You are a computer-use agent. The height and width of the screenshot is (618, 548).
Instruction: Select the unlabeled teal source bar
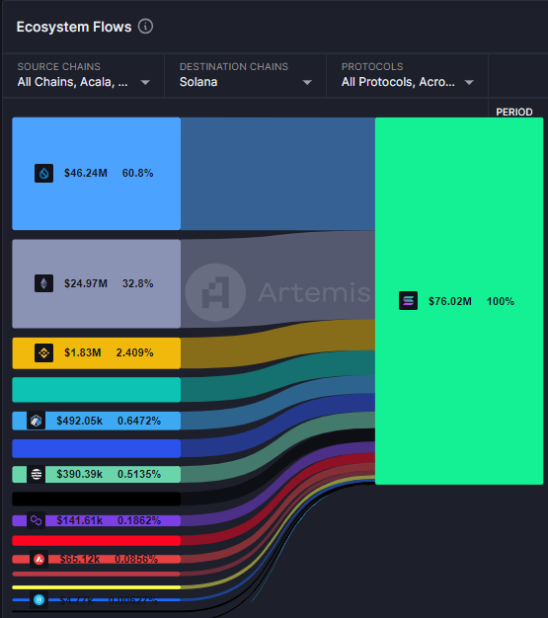96,390
